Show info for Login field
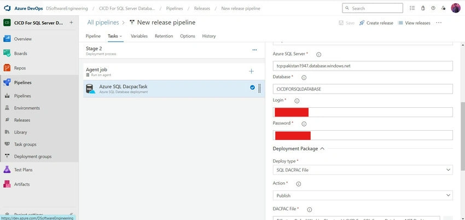Viewport: 465px width, 220px height. (x=297, y=101)
